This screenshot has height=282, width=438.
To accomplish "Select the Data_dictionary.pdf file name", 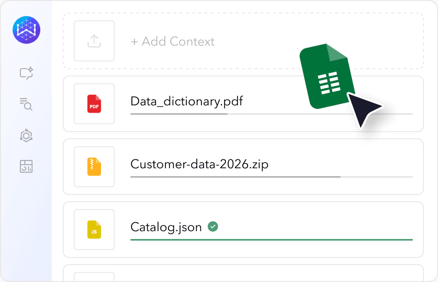I will [x=187, y=101].
